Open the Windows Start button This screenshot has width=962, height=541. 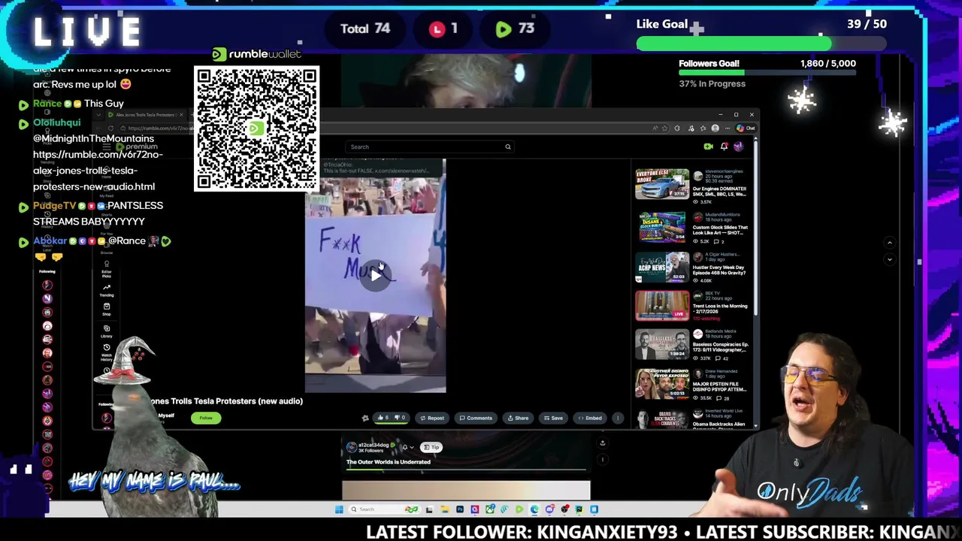click(x=339, y=509)
